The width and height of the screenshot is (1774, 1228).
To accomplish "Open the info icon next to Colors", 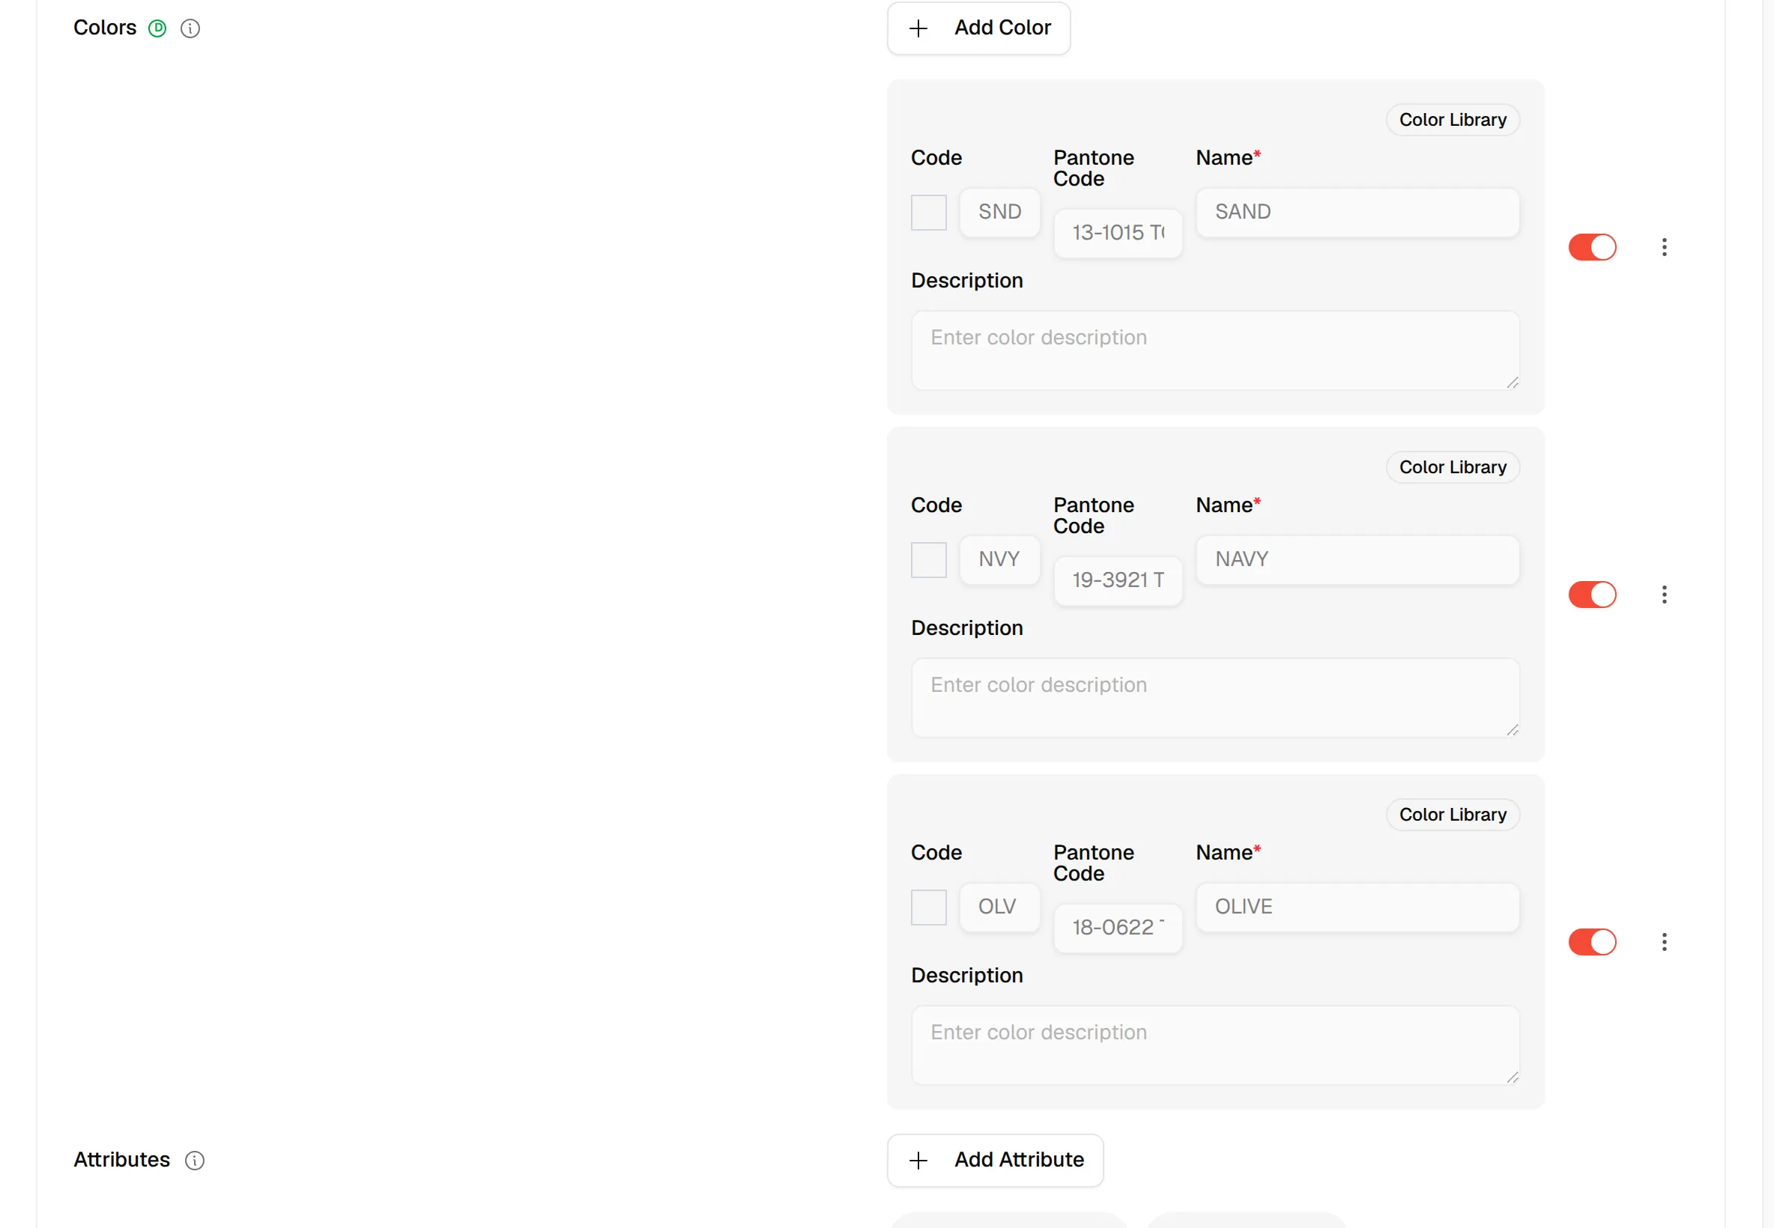I will coord(190,28).
